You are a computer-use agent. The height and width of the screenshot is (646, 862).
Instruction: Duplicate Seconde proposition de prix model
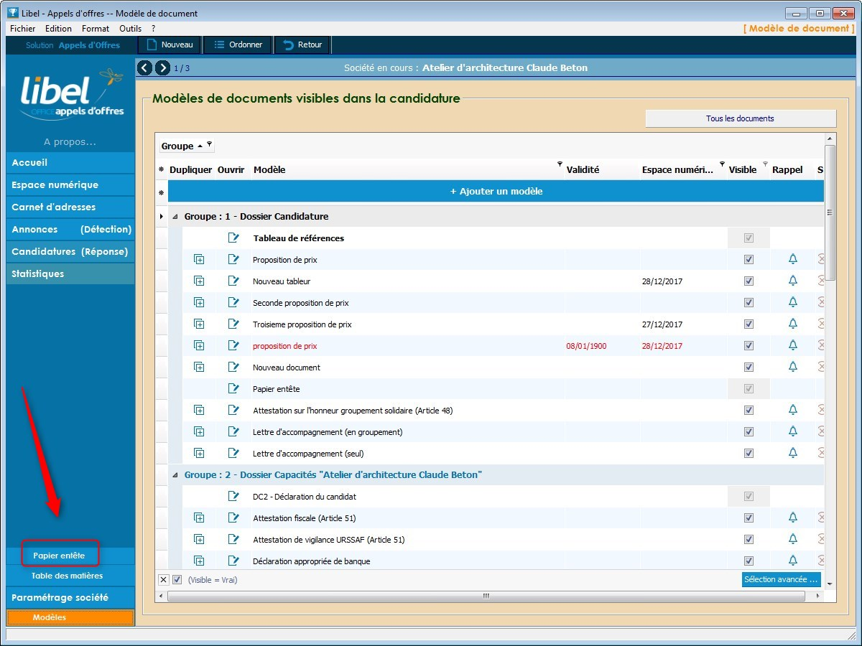tap(199, 302)
